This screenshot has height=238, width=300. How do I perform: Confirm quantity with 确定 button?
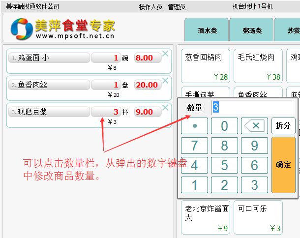(x=283, y=165)
